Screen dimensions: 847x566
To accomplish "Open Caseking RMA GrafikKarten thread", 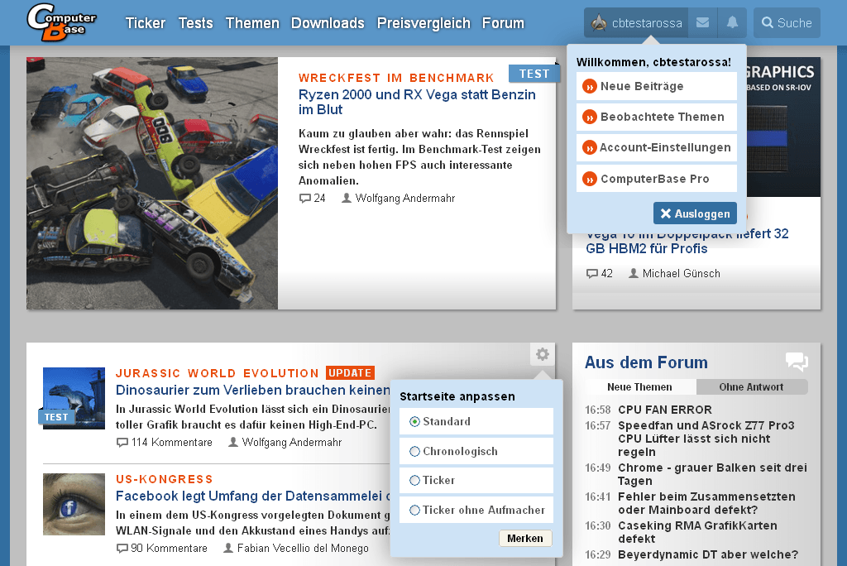I will pos(697,532).
